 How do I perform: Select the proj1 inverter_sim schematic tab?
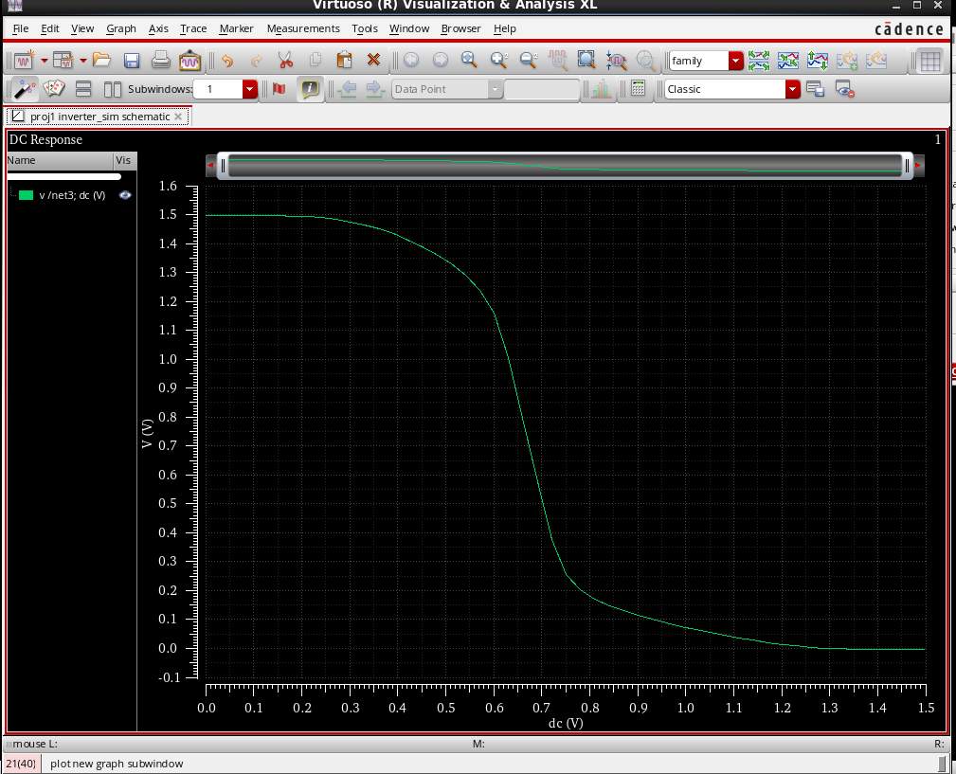pos(98,117)
